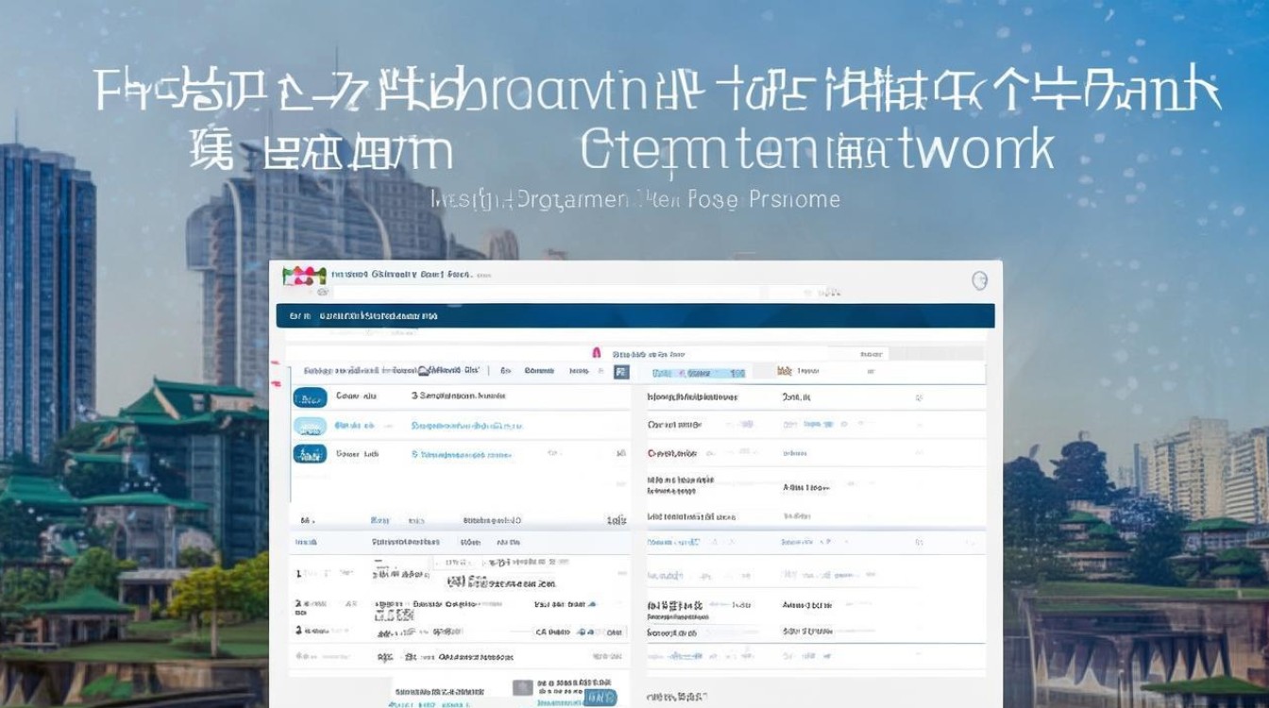Screen dimensions: 1269x708
Task: Click the small gray-blue square icon in the toolbar row
Action: click(x=621, y=372)
